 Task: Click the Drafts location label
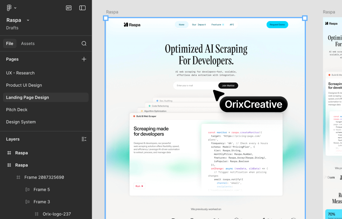click(12, 28)
